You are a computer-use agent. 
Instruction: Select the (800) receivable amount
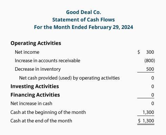[150, 61]
